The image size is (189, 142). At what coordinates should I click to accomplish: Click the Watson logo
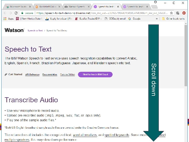click(x=14, y=30)
